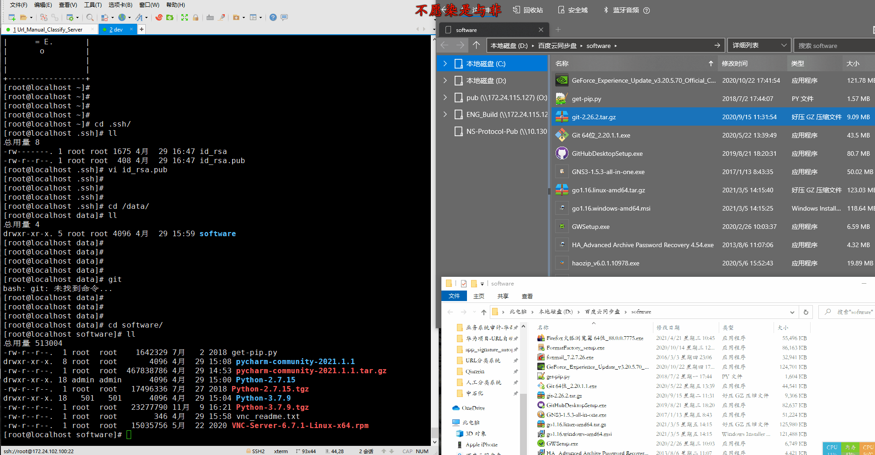The height and width of the screenshot is (455, 875).
Task: Click the 名称 column header in dark file manager
Action: point(634,63)
